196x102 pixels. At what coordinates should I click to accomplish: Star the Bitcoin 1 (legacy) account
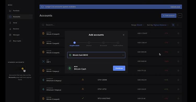[178, 70]
